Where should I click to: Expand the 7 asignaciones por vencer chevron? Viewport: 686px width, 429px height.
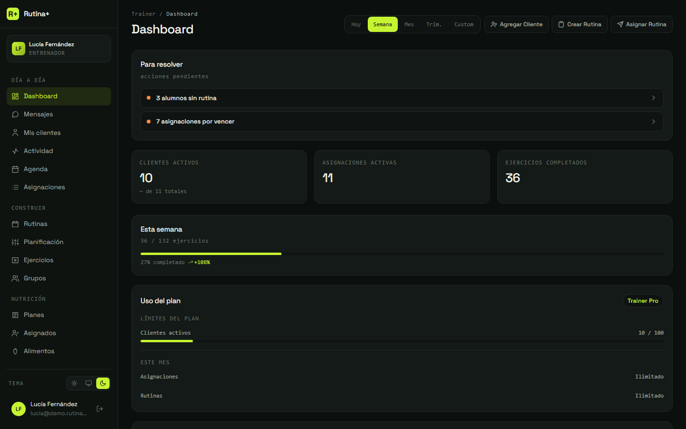pos(654,122)
